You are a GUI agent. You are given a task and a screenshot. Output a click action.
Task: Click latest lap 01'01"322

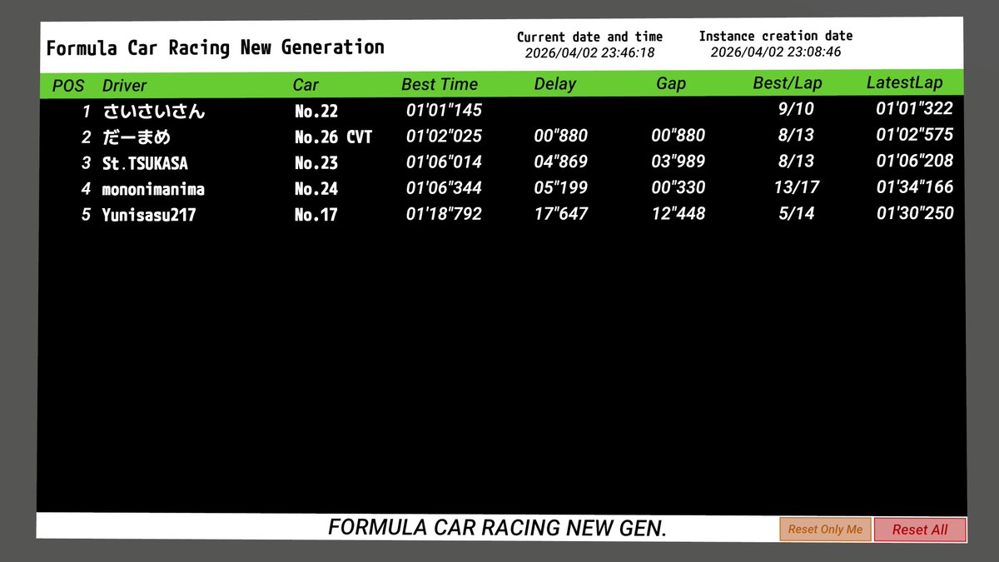point(915,108)
